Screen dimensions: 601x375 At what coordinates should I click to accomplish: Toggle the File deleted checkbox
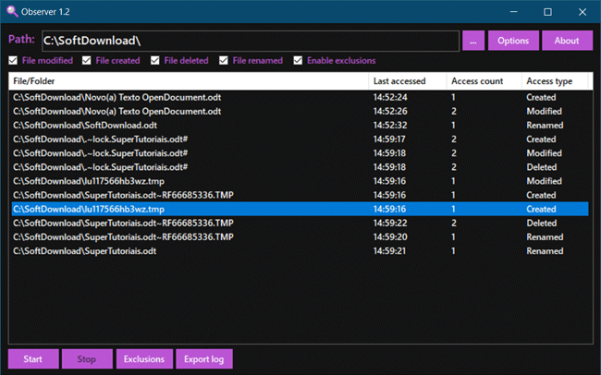(155, 61)
